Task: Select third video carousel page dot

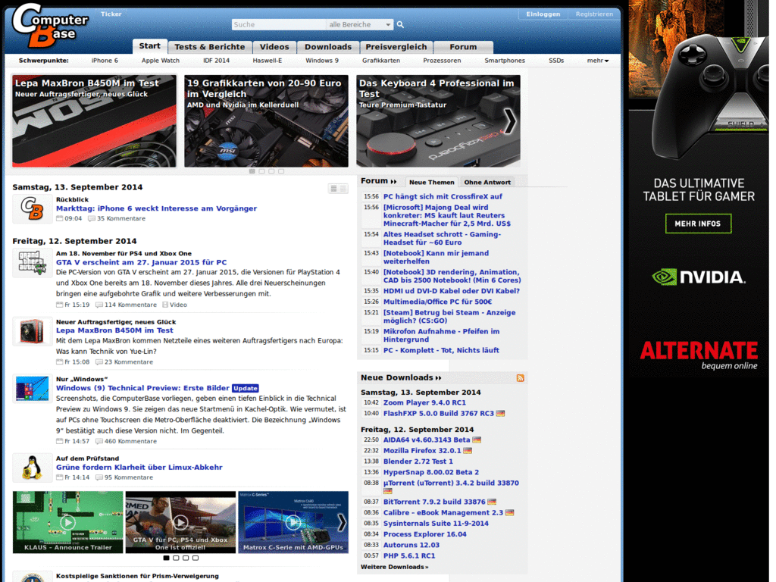Action: [x=186, y=558]
